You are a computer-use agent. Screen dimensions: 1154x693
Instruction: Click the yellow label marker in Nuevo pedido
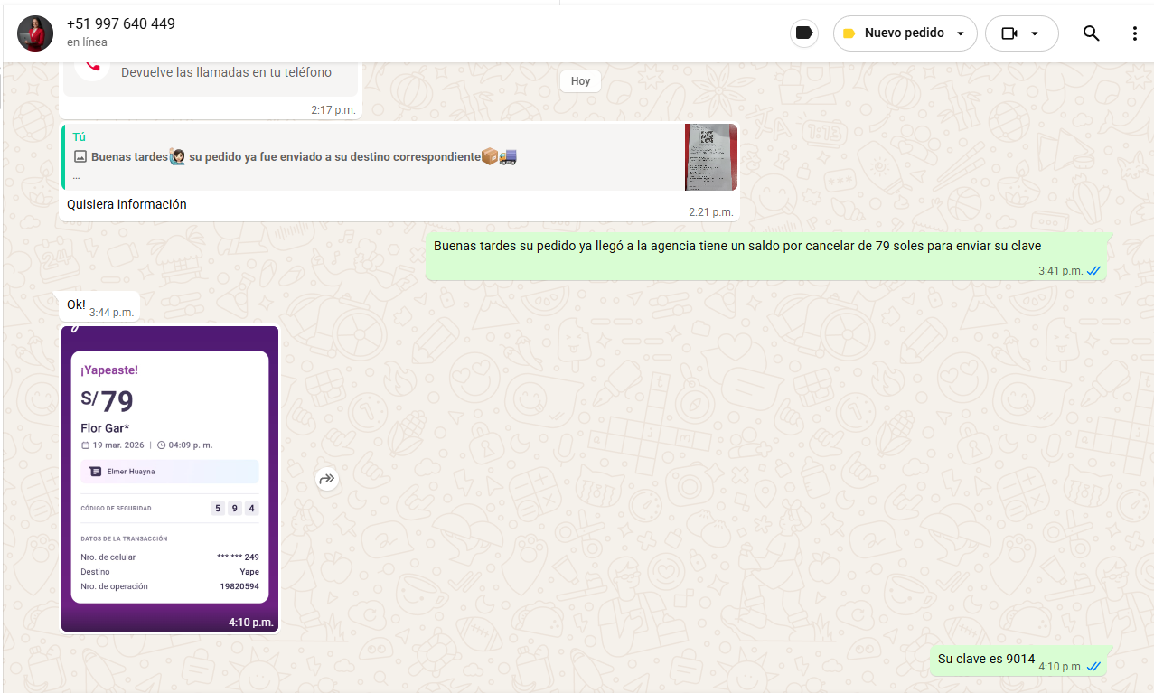click(x=849, y=33)
